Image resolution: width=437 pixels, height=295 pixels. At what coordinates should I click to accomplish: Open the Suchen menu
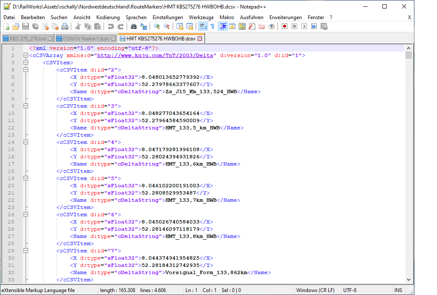pos(59,17)
